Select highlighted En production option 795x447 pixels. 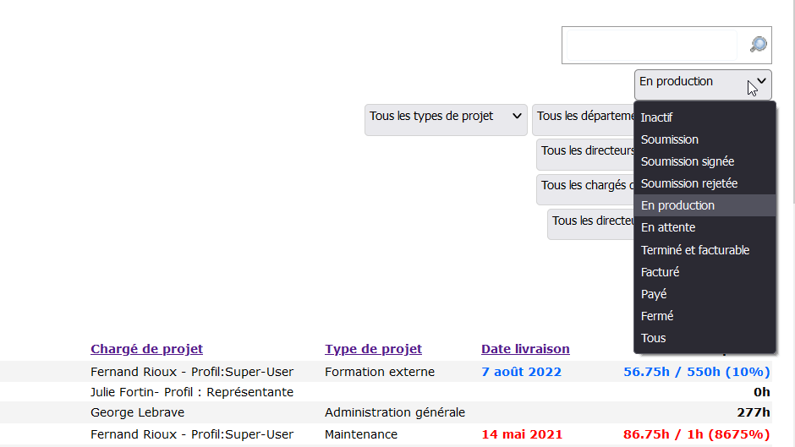(677, 205)
